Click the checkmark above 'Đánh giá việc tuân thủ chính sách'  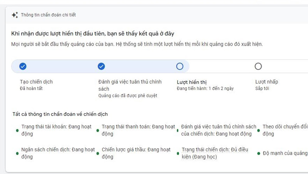pos(101,66)
